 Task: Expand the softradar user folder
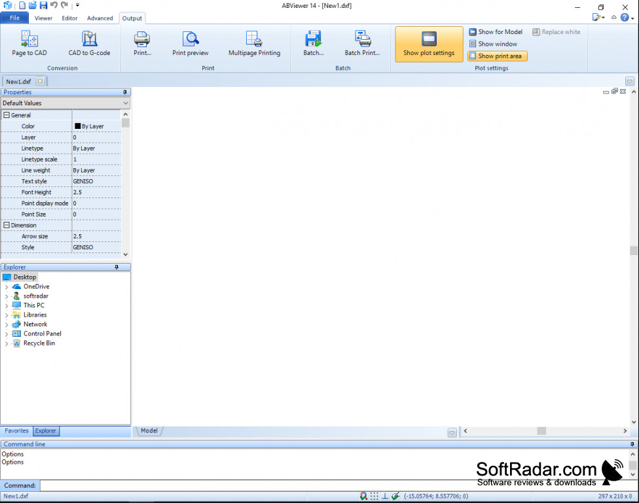pyautogui.click(x=7, y=296)
